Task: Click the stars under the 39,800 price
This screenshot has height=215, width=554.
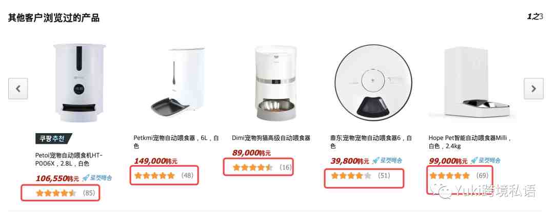Action: pos(351,176)
